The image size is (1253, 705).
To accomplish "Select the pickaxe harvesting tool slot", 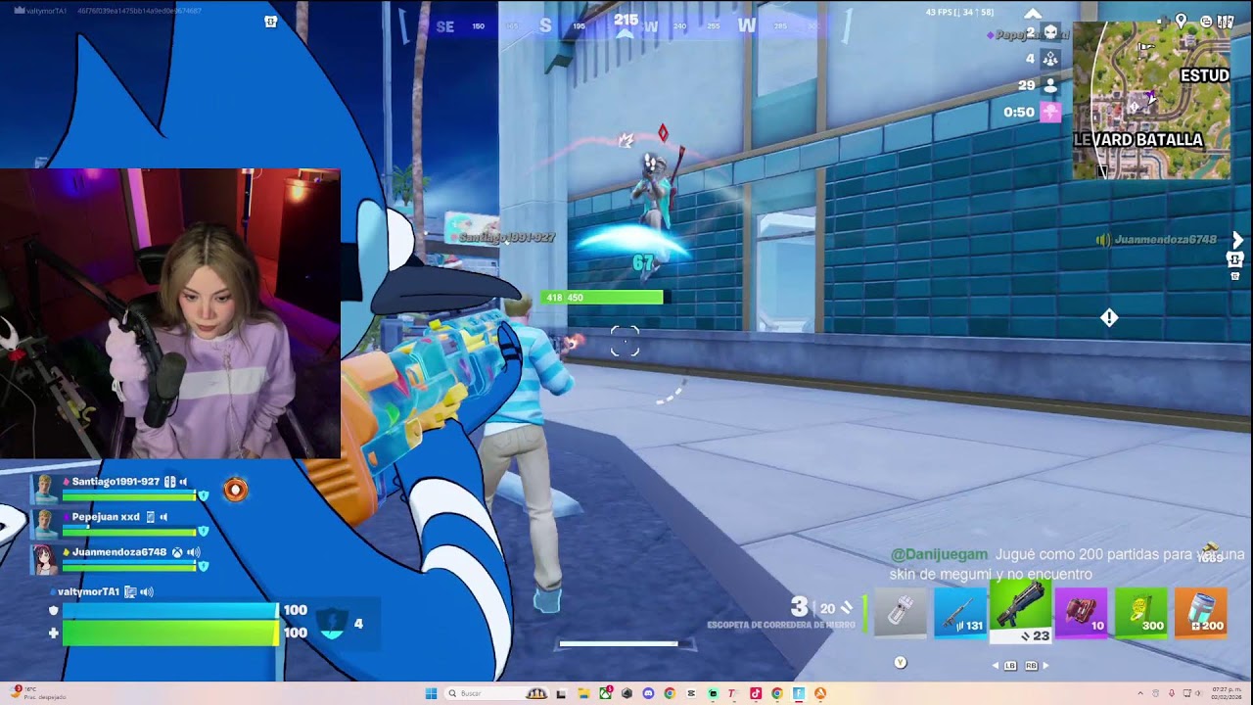I will [x=901, y=613].
